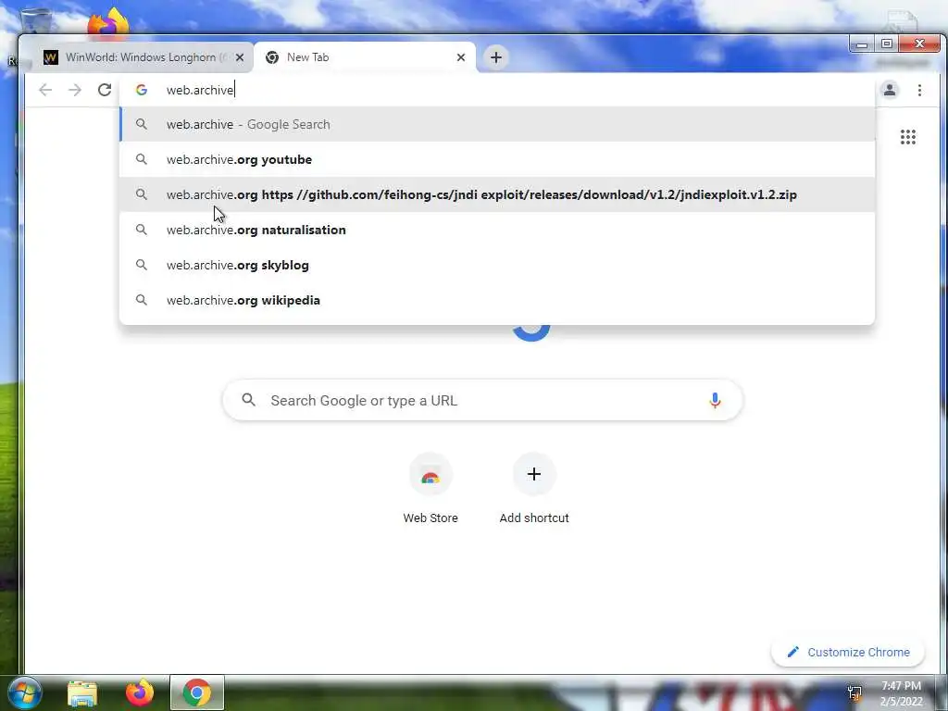
Task: Open the Chrome three-dot menu
Action: 919,90
